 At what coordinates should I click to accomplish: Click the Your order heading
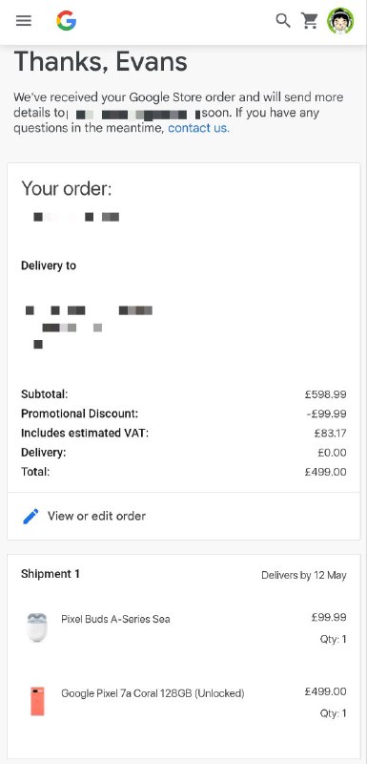point(66,188)
